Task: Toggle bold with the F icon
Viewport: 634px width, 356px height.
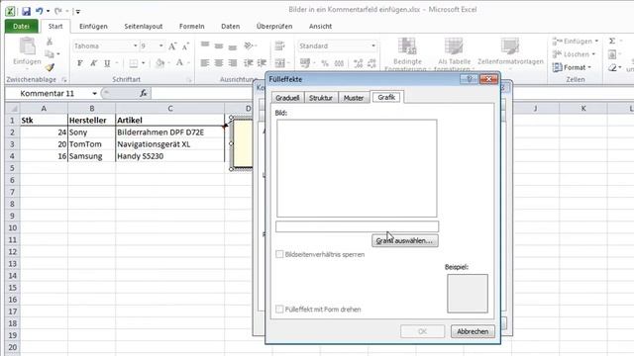Action: click(79, 63)
